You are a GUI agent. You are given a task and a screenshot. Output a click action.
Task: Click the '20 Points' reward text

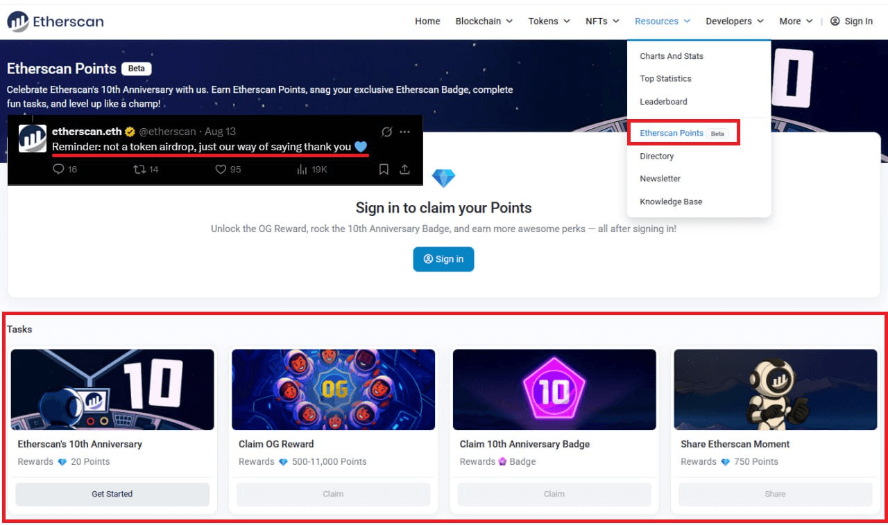click(x=90, y=462)
